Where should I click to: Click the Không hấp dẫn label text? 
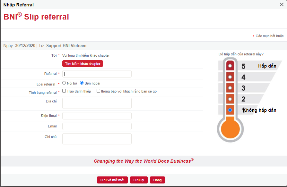(260, 110)
